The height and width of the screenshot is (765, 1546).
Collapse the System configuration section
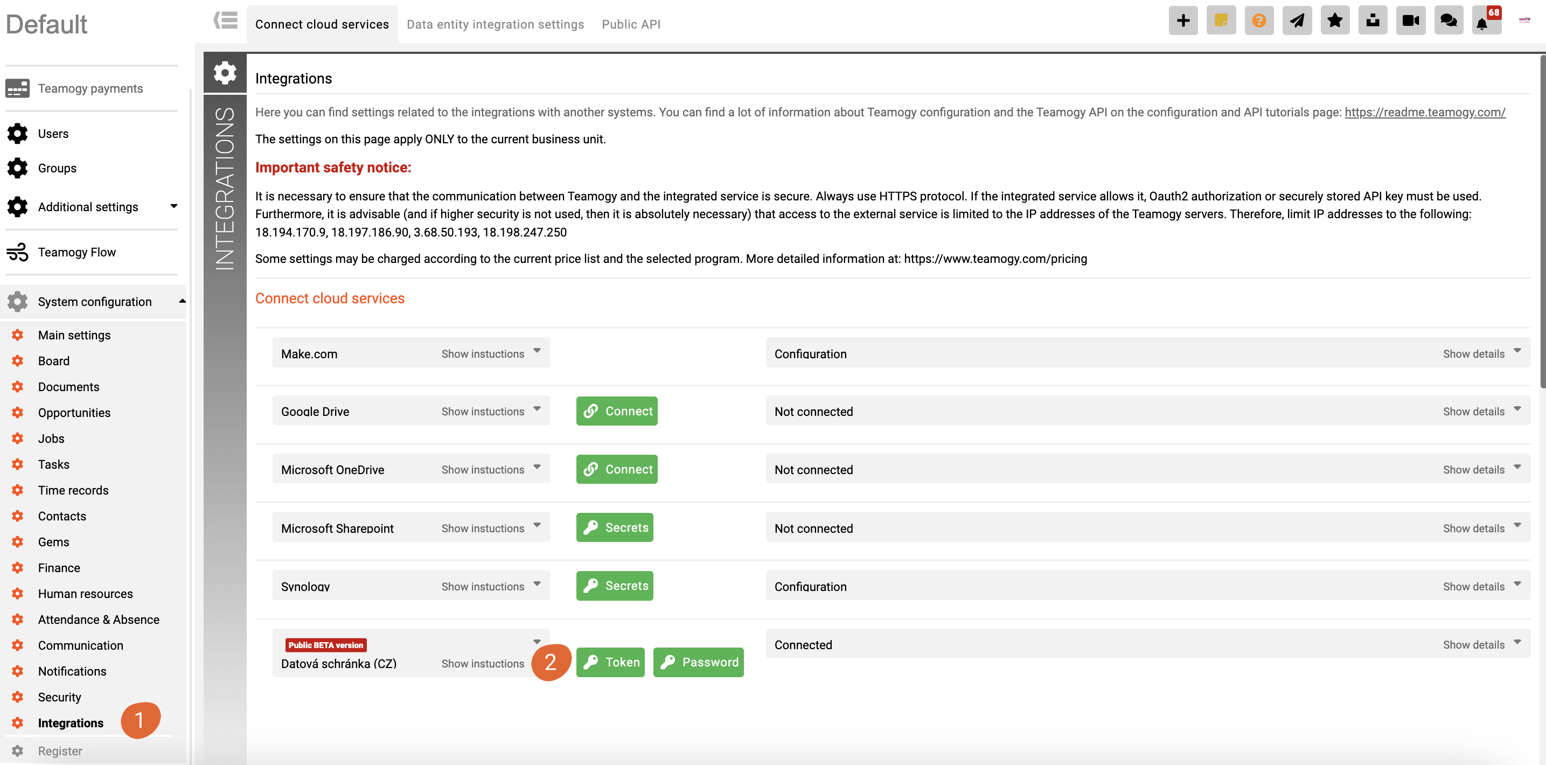(x=183, y=301)
